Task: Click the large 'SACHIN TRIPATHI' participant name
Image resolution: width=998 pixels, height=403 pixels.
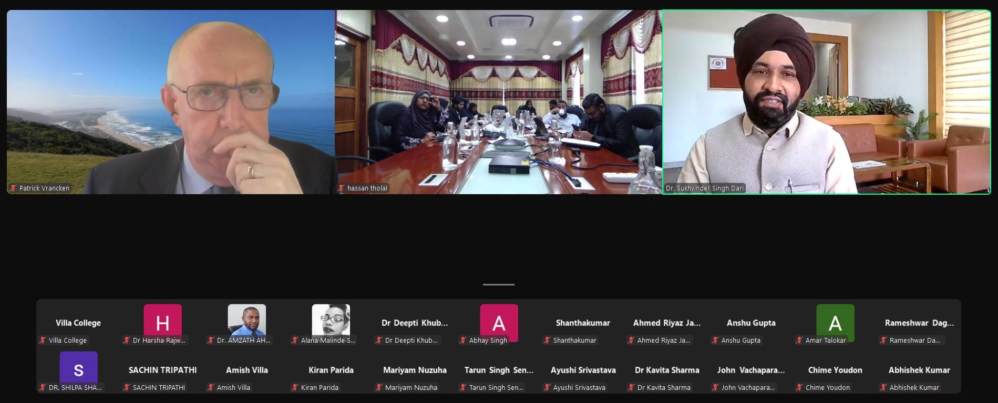Action: [x=163, y=370]
